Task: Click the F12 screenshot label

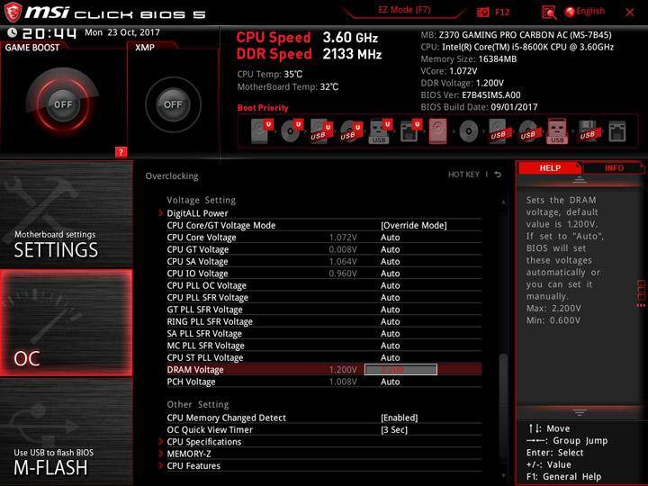Action: (502, 12)
